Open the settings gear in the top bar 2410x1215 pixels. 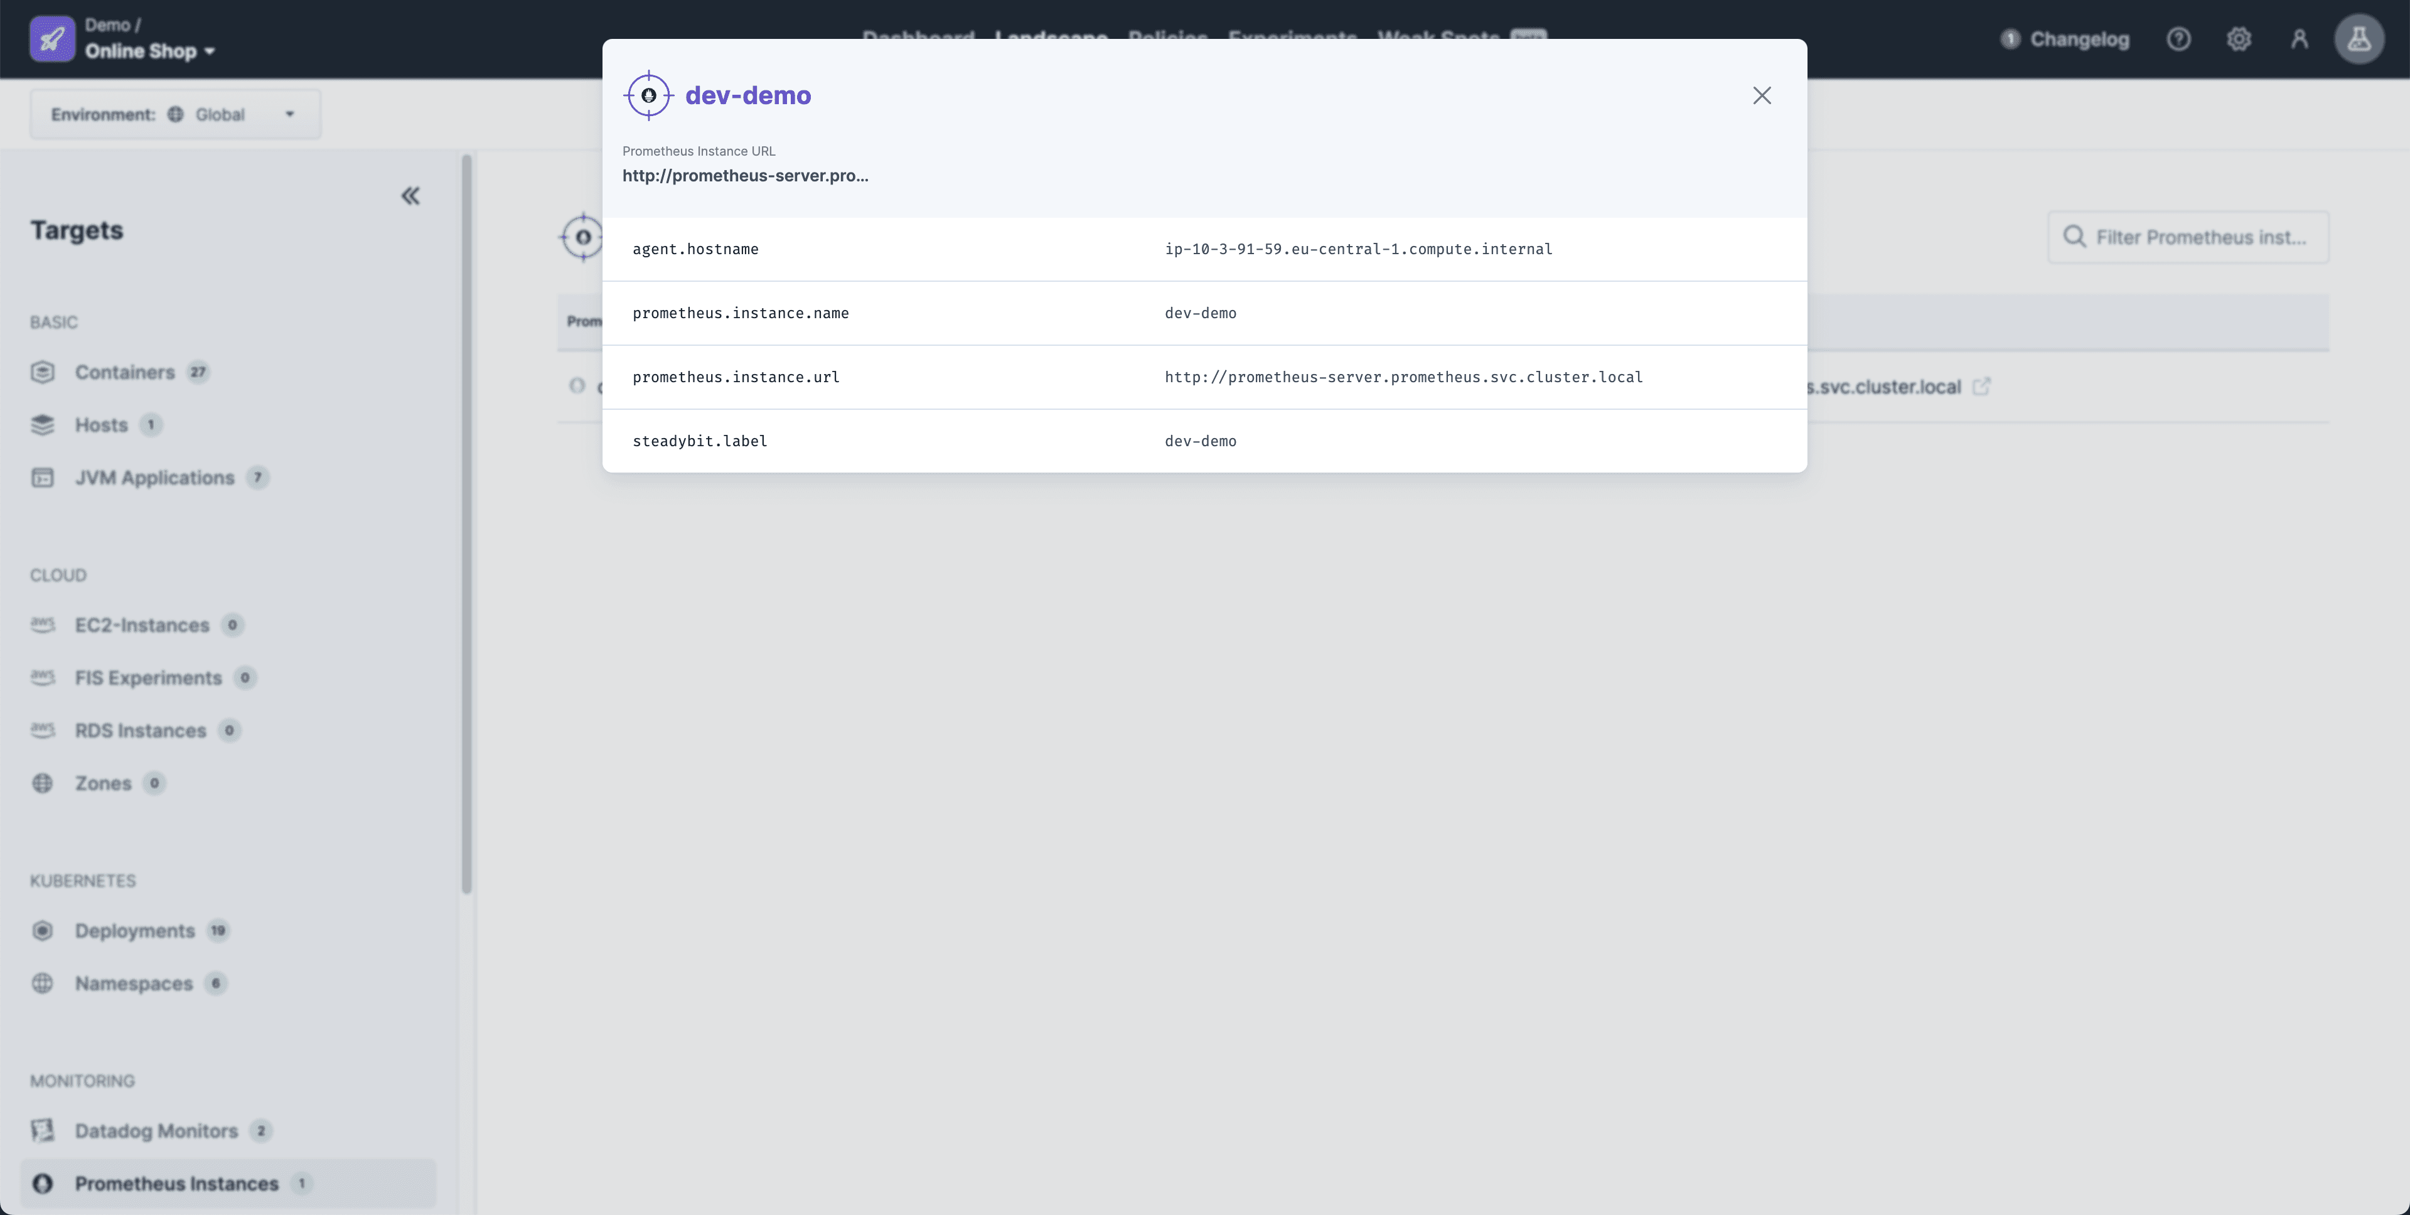[2240, 38]
